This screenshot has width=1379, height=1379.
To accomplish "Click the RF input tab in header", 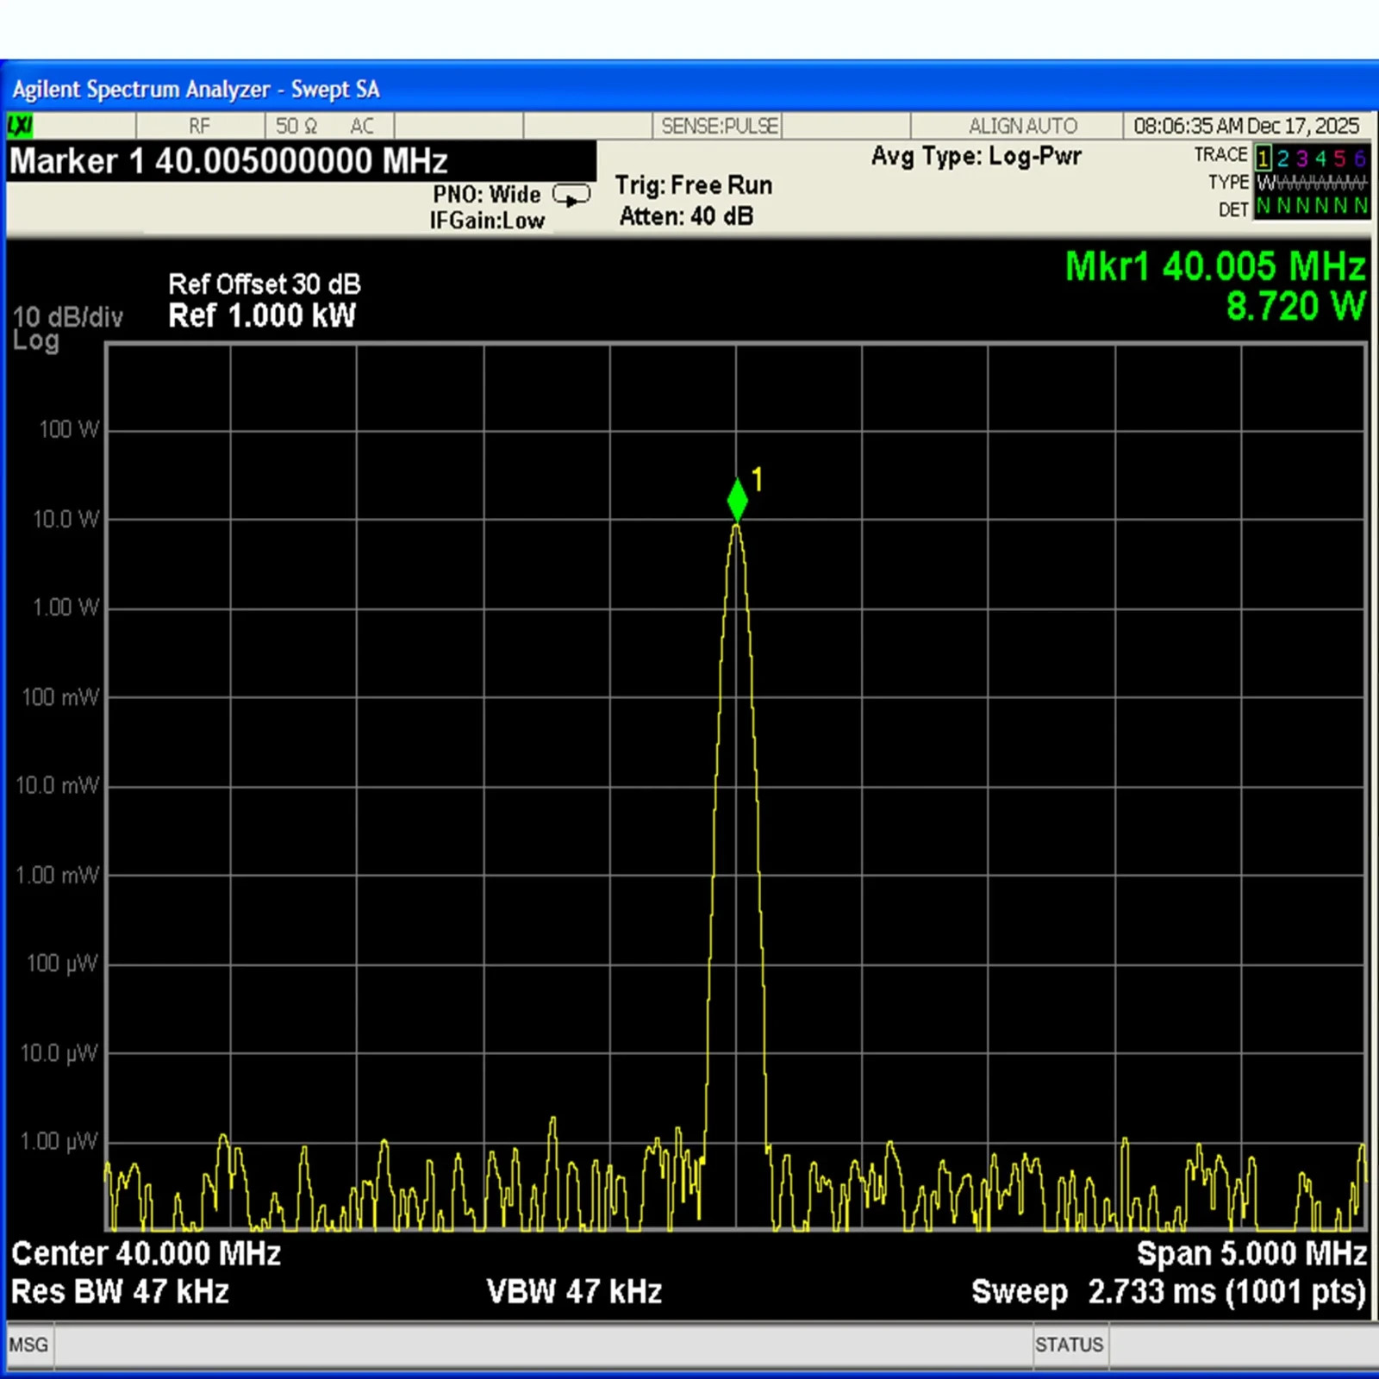I will (x=199, y=127).
